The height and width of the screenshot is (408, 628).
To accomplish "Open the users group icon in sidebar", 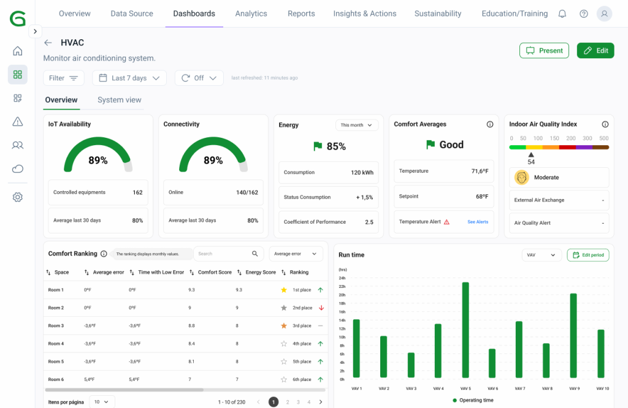I will click(18, 145).
